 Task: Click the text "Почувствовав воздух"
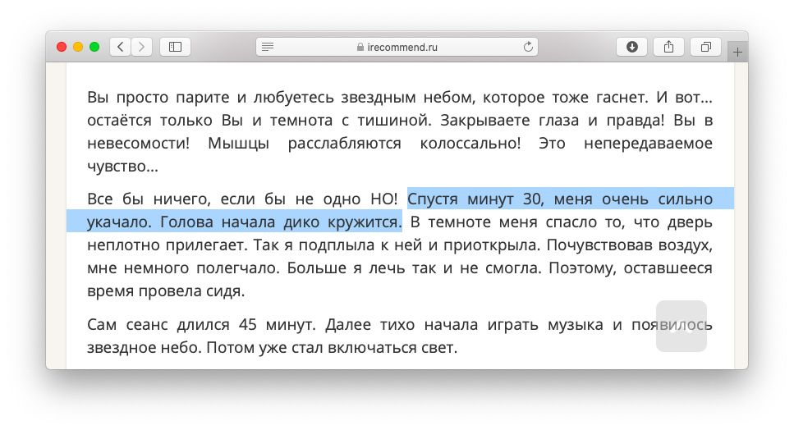[x=630, y=245]
